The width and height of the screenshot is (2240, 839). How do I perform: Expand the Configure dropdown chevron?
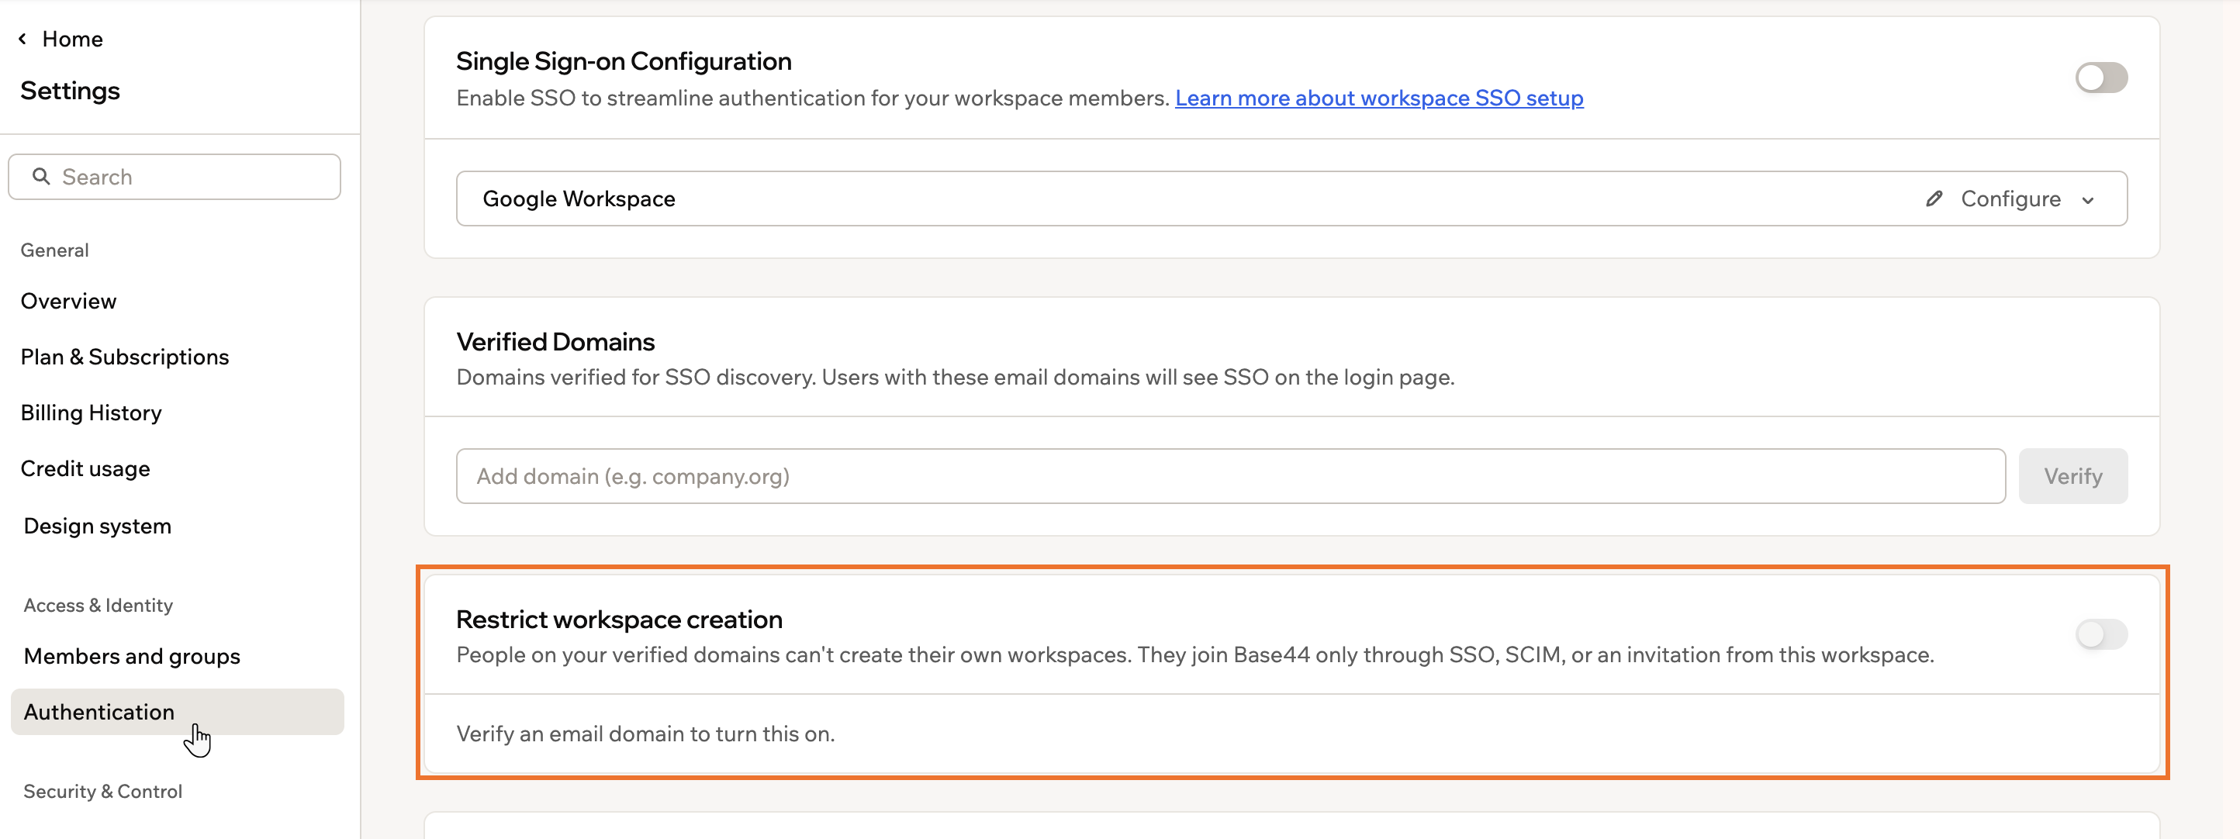[x=2087, y=200]
